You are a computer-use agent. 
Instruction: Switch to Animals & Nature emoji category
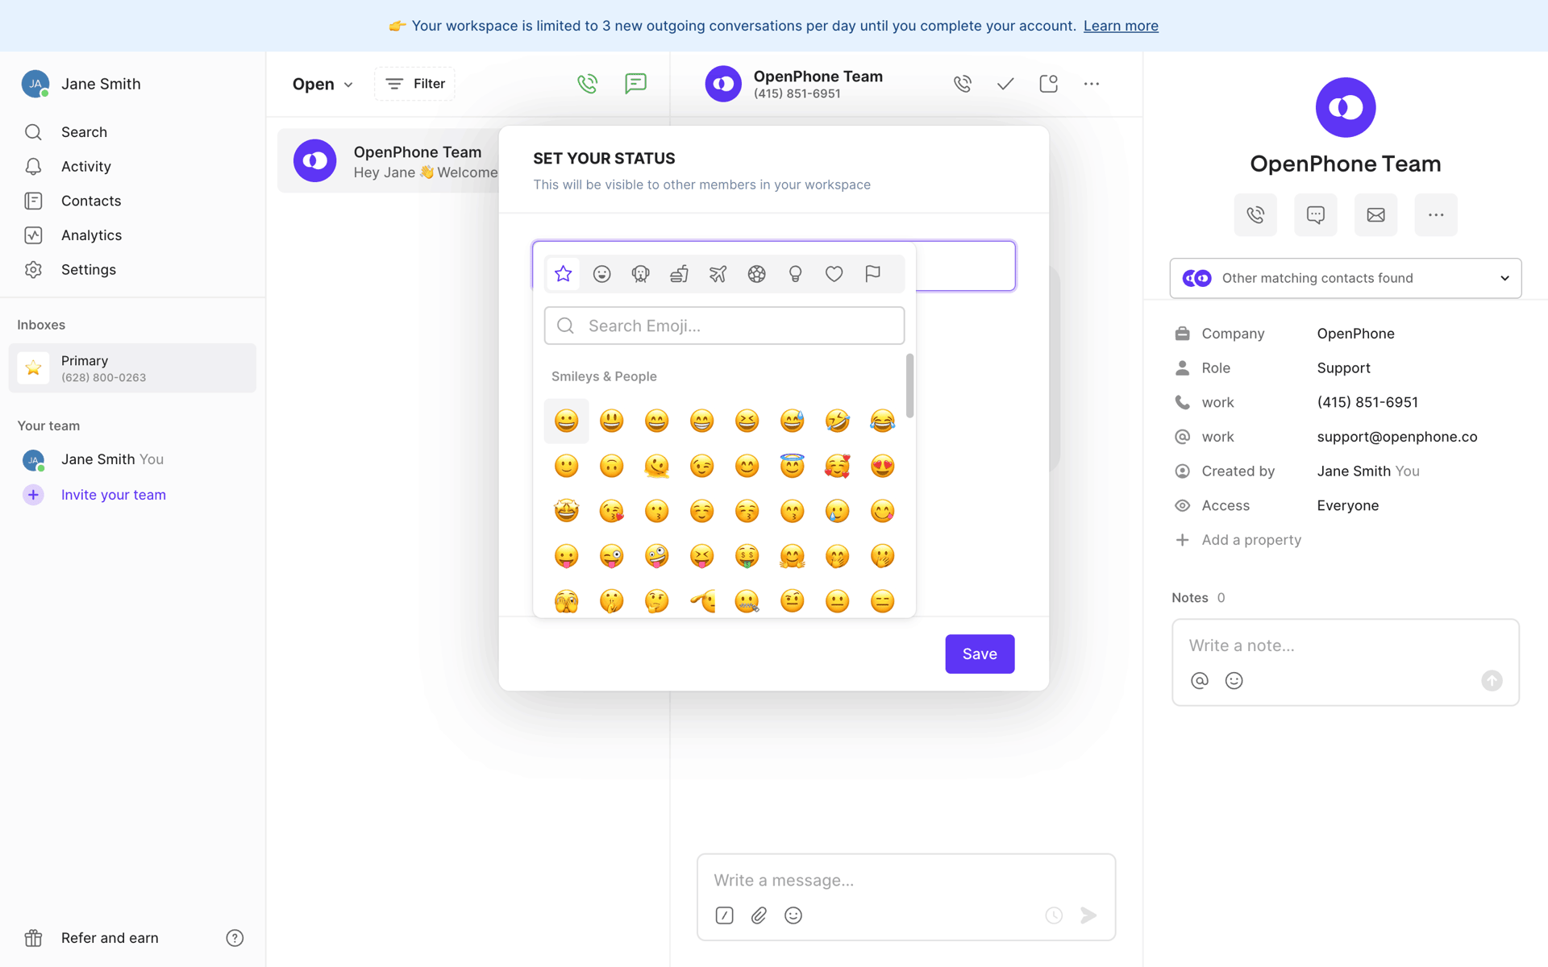[x=640, y=274]
